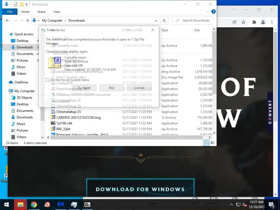Open Chrome extensions puzzle icon
This screenshot has height=210, width=280.
pyautogui.click(x=254, y=22)
